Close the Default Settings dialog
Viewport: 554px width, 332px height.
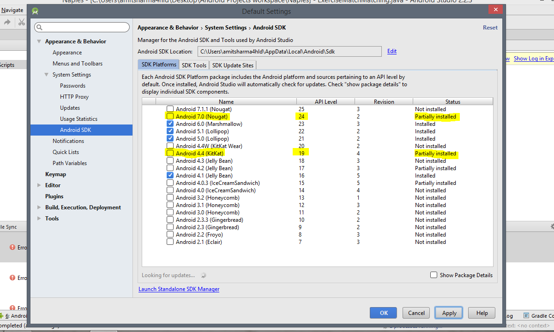coord(495,9)
